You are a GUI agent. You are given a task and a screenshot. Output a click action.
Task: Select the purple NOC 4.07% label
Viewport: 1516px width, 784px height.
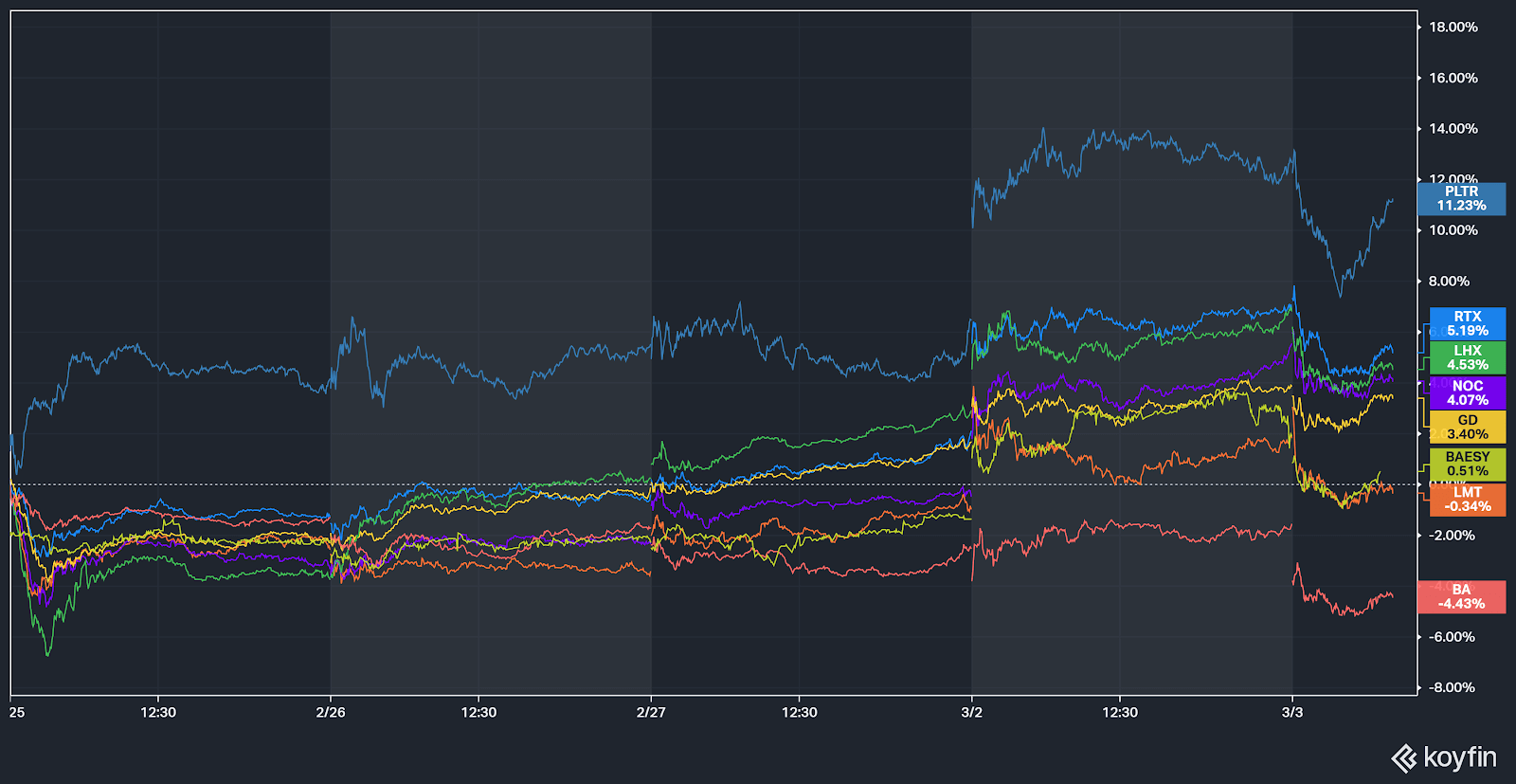(x=1467, y=392)
